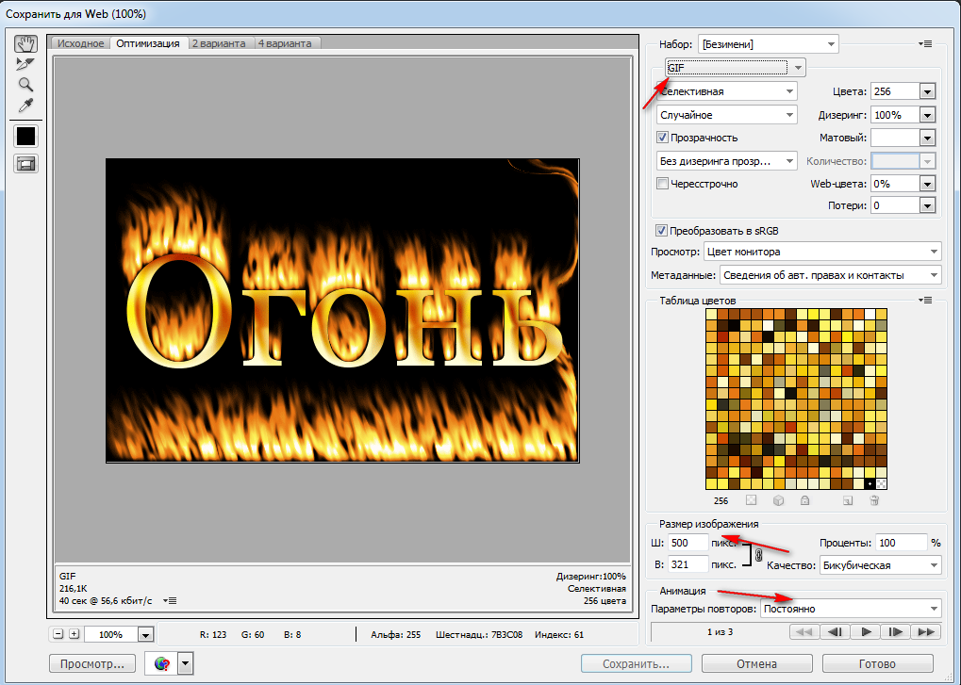Select the Slice Select tool

coord(25,64)
